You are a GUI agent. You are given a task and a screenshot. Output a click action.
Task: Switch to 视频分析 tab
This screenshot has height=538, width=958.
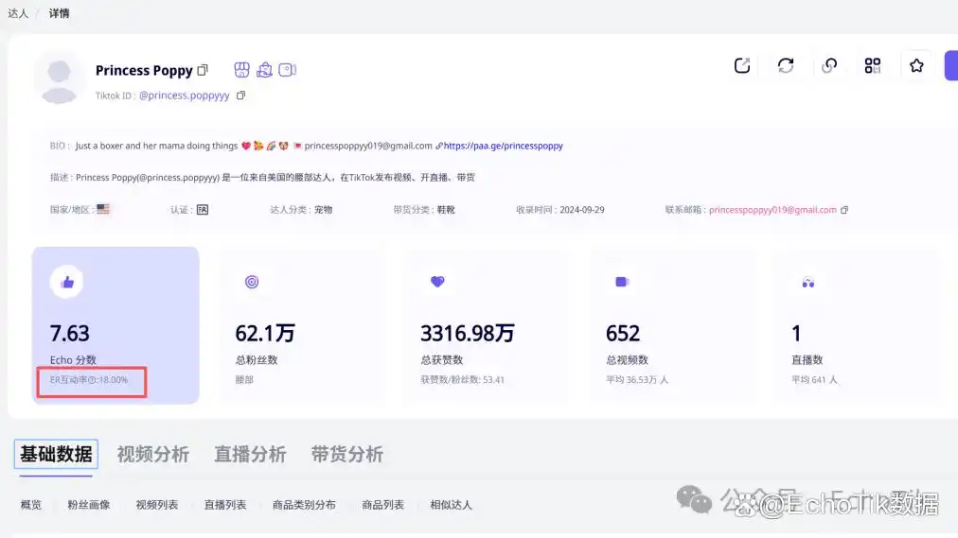click(153, 455)
